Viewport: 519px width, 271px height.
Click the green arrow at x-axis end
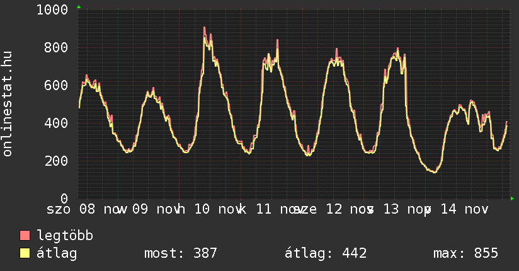513,199
